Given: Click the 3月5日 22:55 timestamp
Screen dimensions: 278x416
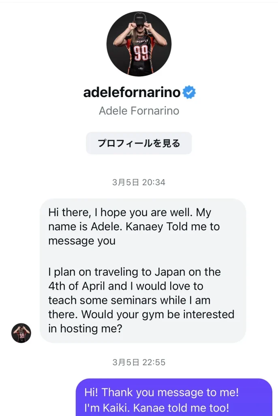Looking at the screenshot, I should (139, 362).
